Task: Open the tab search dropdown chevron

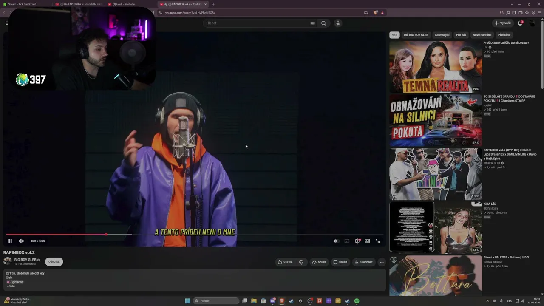Action: pyautogui.click(x=512, y=4)
